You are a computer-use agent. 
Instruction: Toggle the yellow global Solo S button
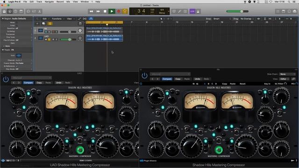(50, 24)
